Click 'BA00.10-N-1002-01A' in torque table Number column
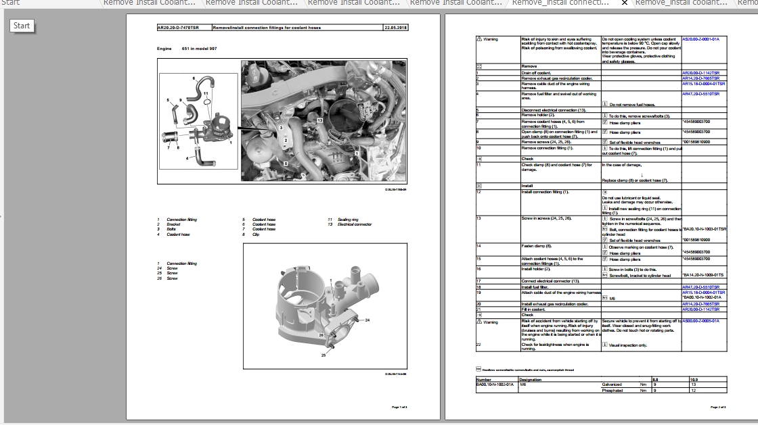This screenshot has width=758, height=425. point(495,385)
